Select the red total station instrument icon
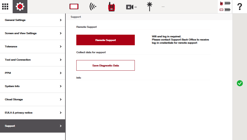This screenshot has height=140, width=247. coord(111,7)
